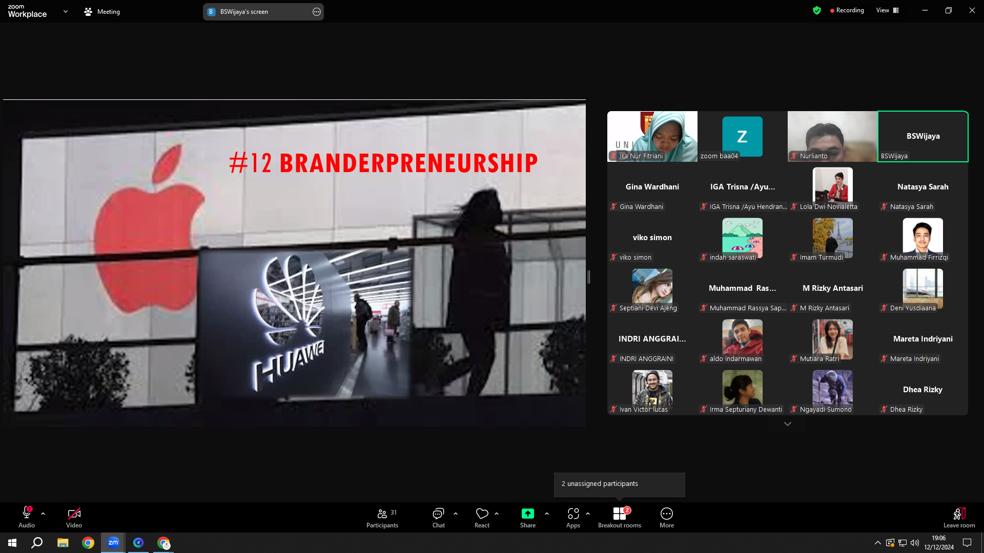The image size is (984, 553).
Task: Expand audio options arrow
Action: click(x=43, y=514)
